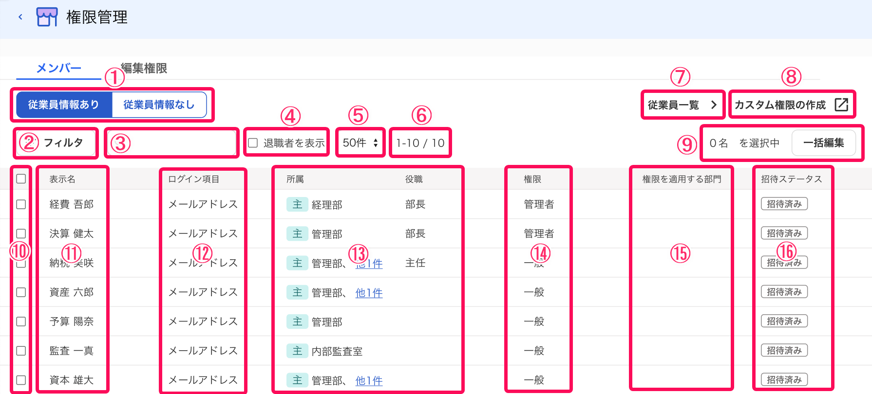This screenshot has width=872, height=394.
Task: Switch to the 編集権限 tab
Action: (x=144, y=68)
